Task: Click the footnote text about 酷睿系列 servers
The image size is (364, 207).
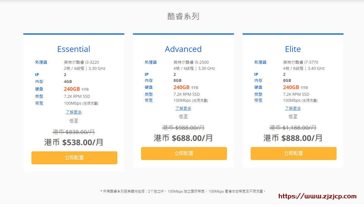Action: coord(182,191)
